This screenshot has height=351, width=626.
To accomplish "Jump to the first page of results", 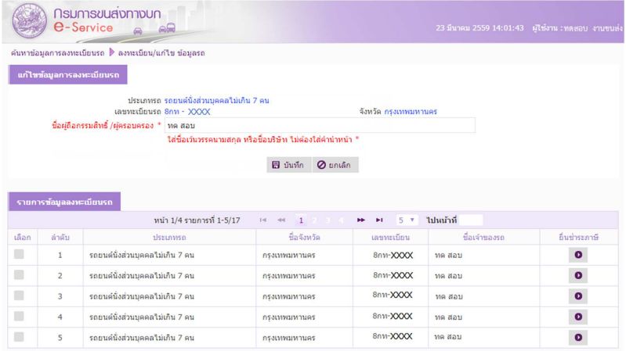I will coord(263,220).
